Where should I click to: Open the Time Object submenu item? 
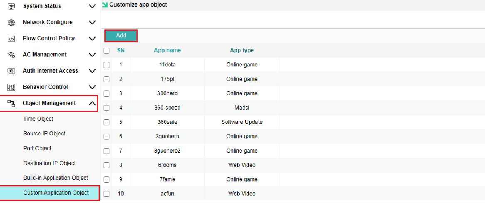(x=38, y=119)
